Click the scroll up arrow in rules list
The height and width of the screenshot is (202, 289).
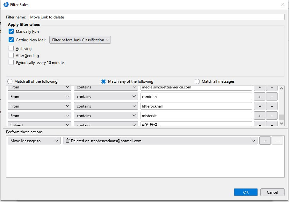(x=281, y=88)
